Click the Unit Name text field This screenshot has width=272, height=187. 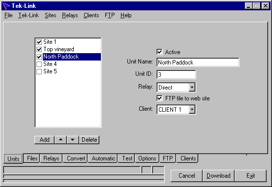(x=198, y=62)
